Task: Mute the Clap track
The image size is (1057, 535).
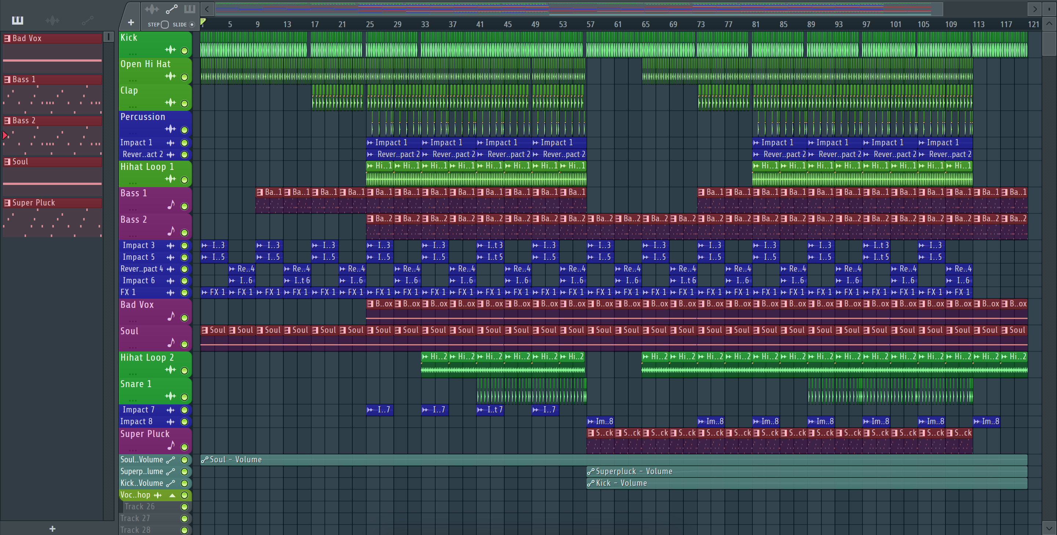Action: pyautogui.click(x=185, y=103)
